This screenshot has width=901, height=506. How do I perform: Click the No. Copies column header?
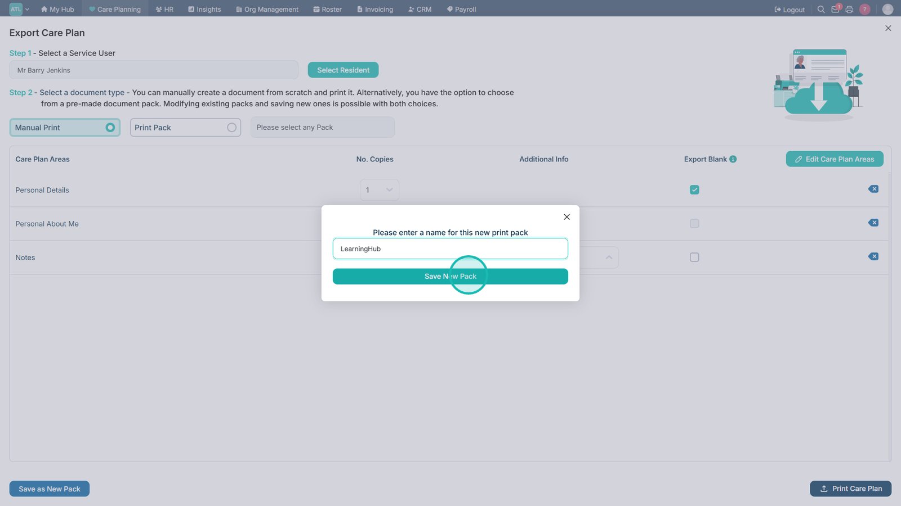pyautogui.click(x=374, y=159)
